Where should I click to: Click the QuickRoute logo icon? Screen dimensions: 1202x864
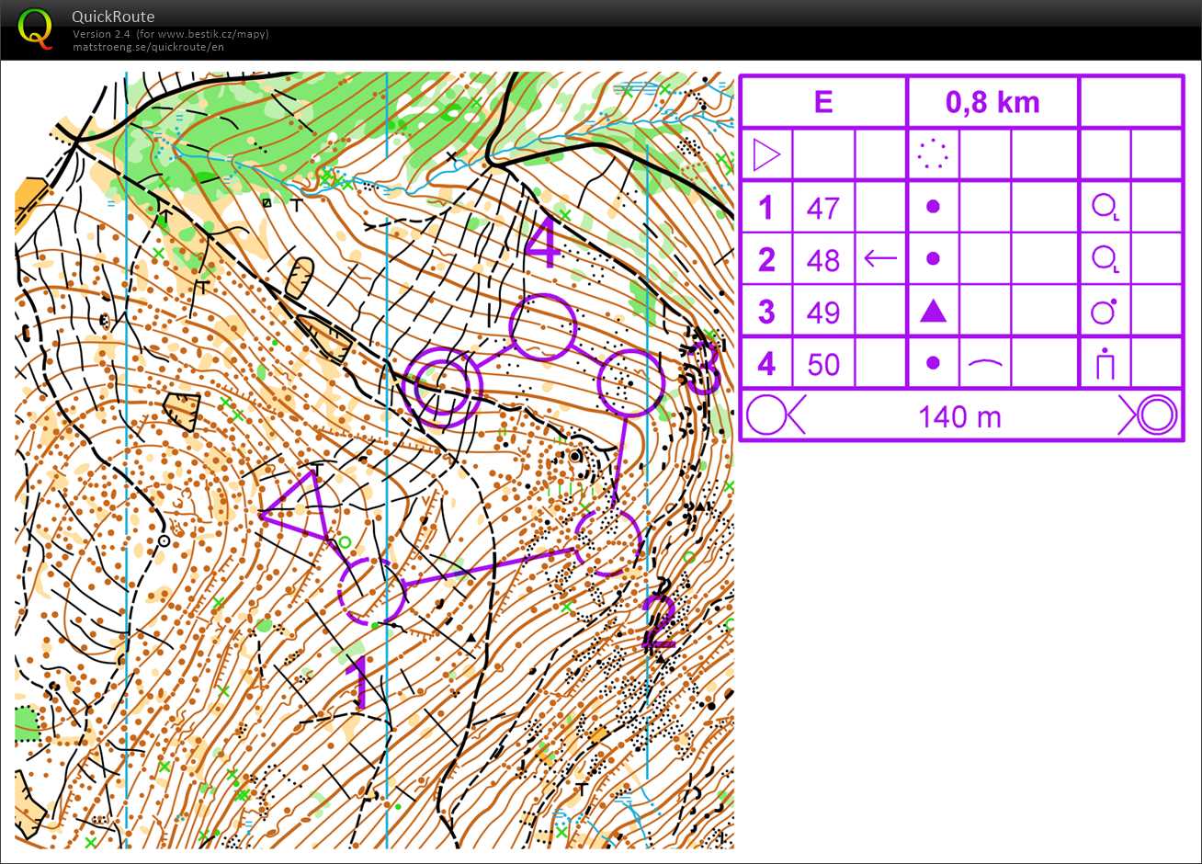point(35,28)
